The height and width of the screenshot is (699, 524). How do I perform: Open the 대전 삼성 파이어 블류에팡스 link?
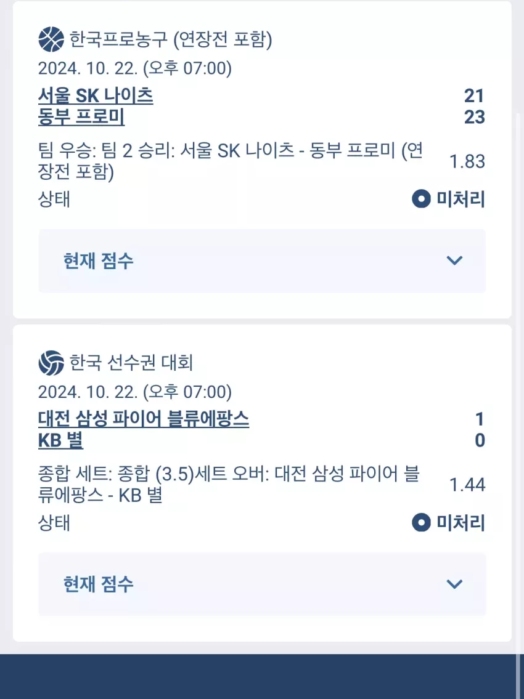point(143,419)
